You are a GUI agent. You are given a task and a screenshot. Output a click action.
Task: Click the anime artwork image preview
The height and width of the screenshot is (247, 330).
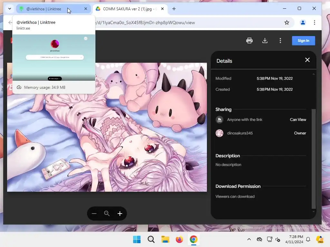pyautogui.click(x=107, y=127)
